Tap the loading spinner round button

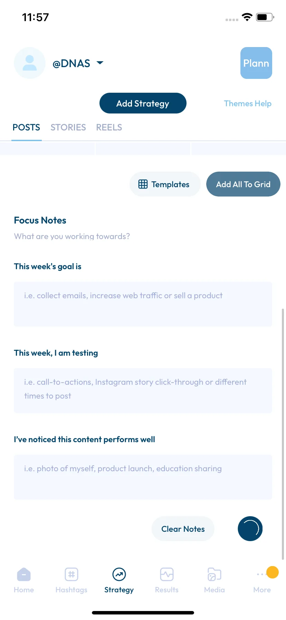coord(250,529)
